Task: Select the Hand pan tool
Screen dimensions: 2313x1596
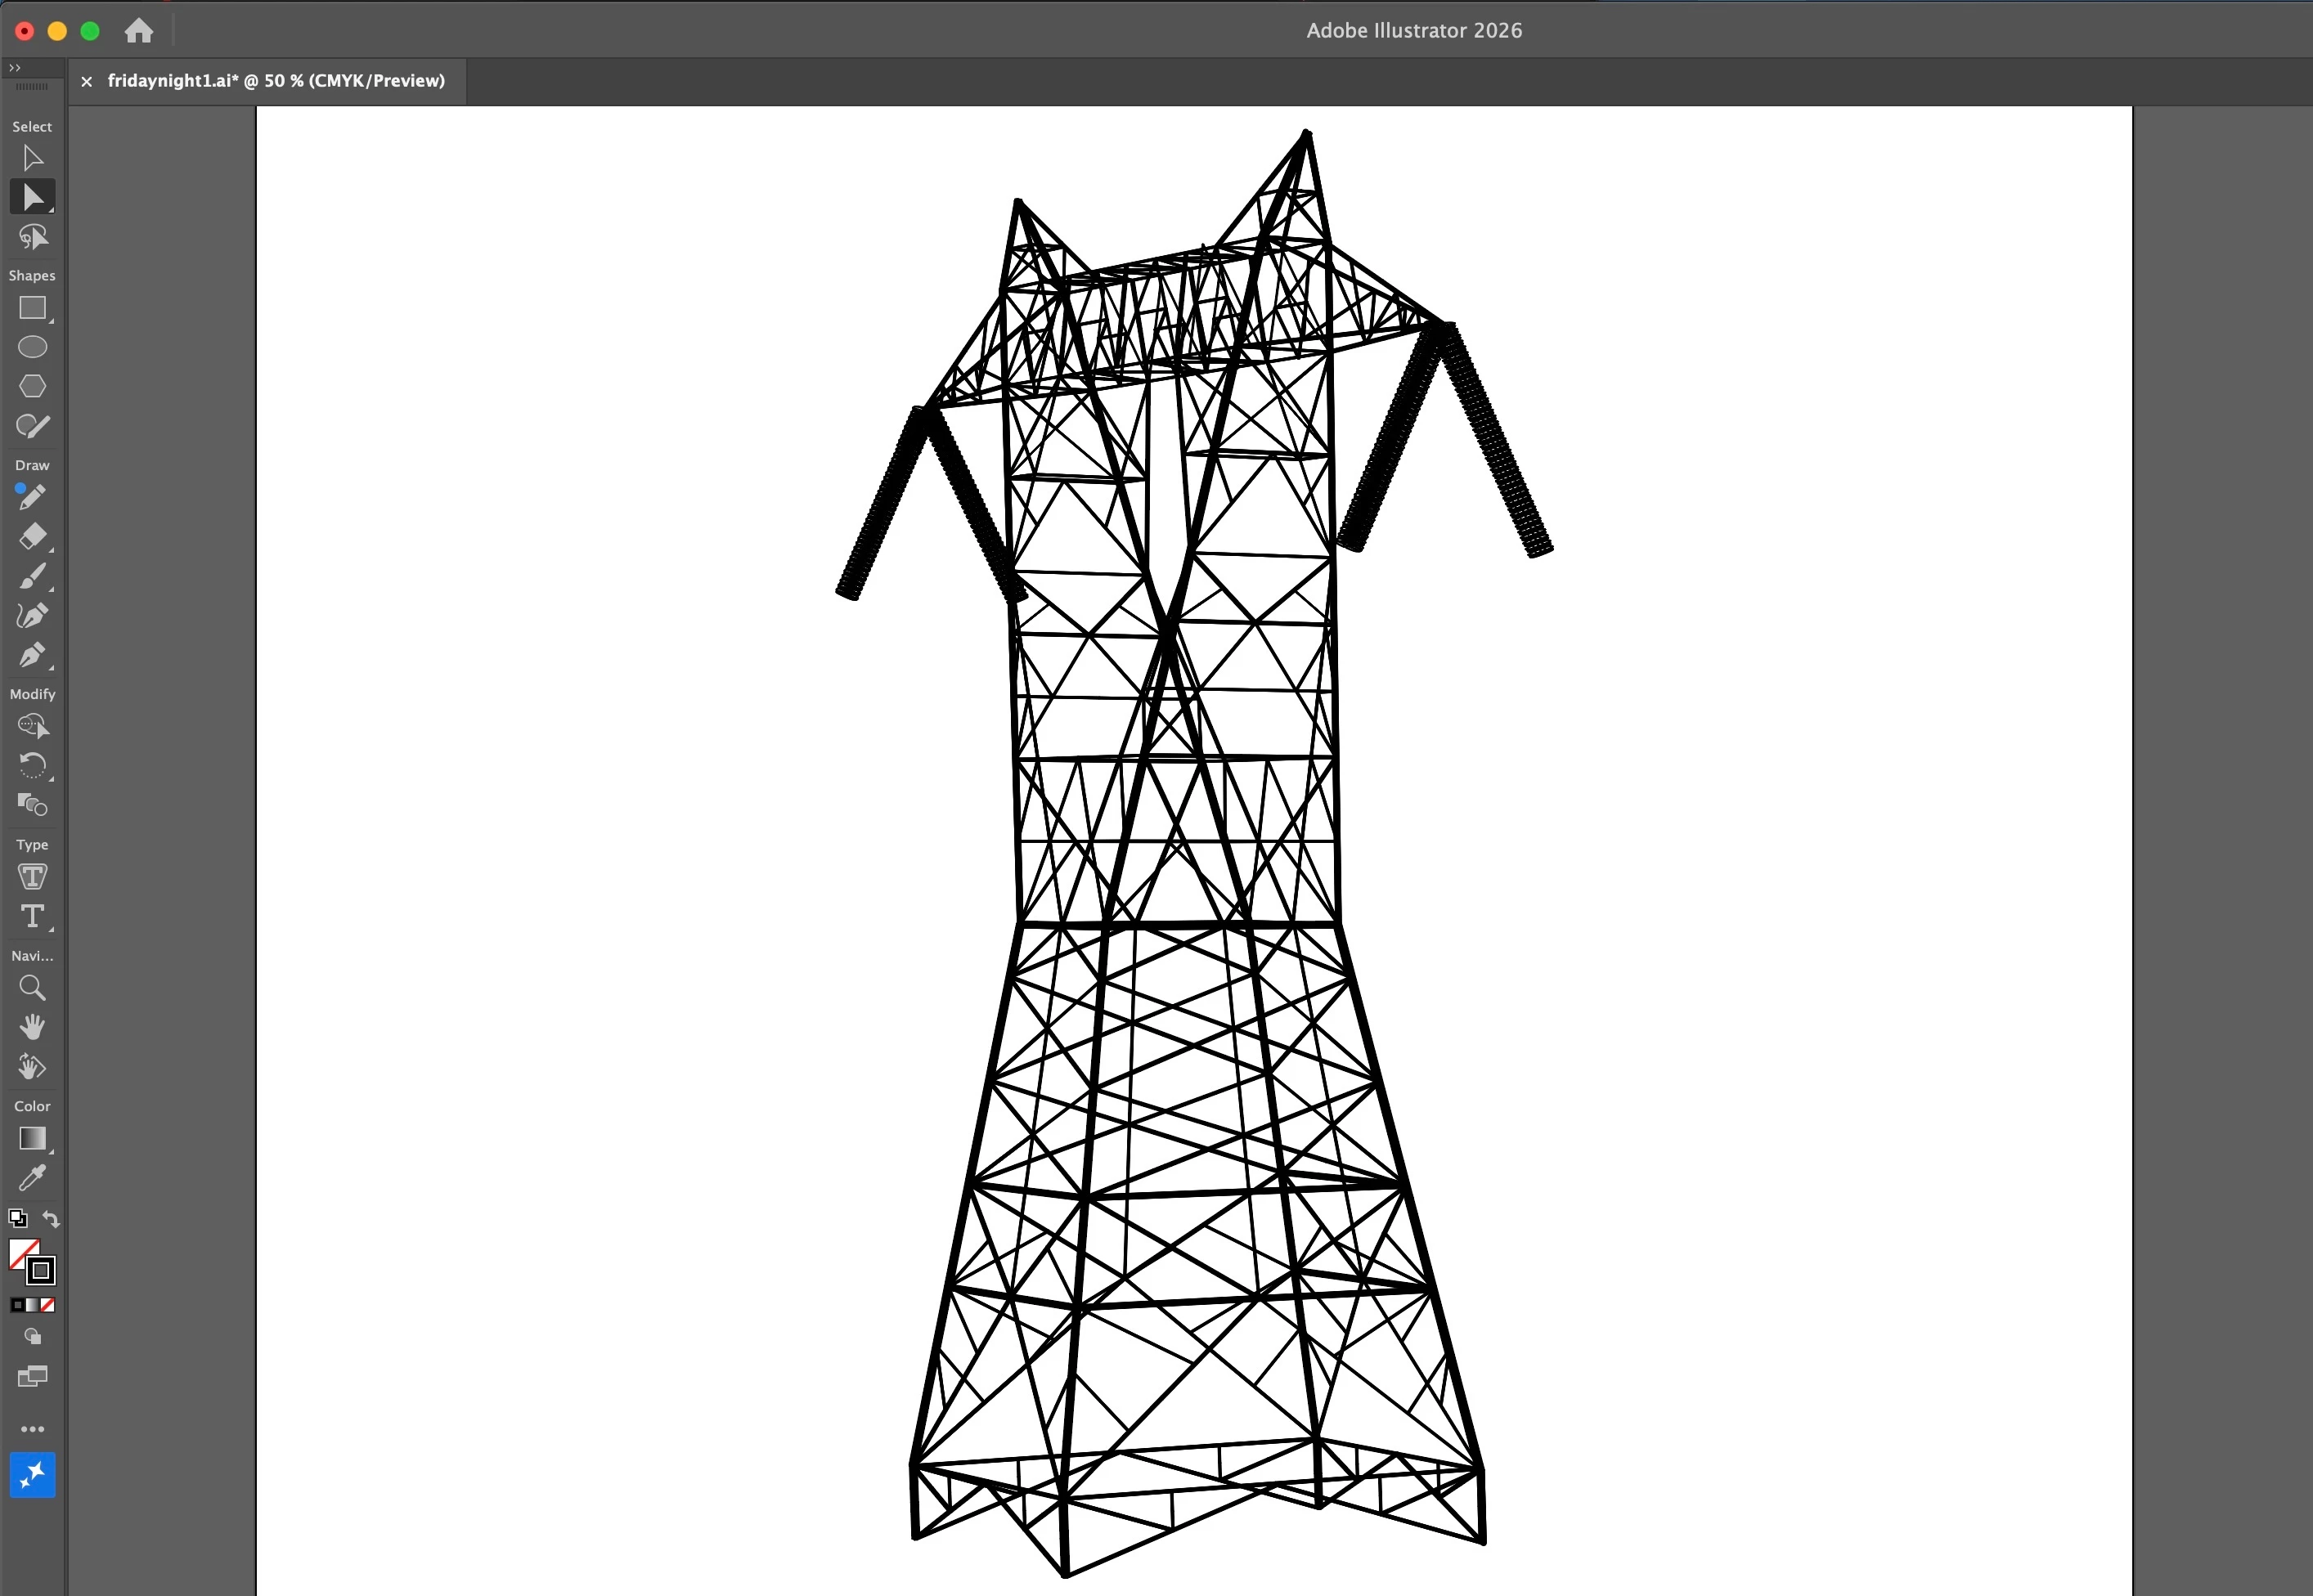Action: 32,1027
